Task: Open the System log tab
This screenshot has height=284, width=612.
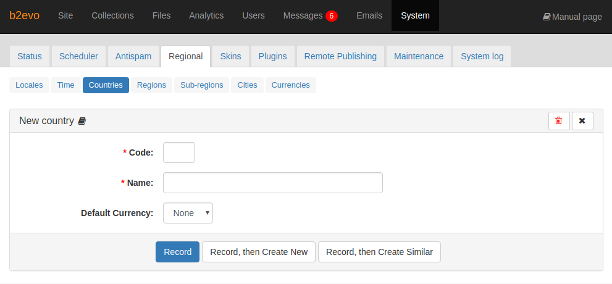Action: [x=482, y=56]
